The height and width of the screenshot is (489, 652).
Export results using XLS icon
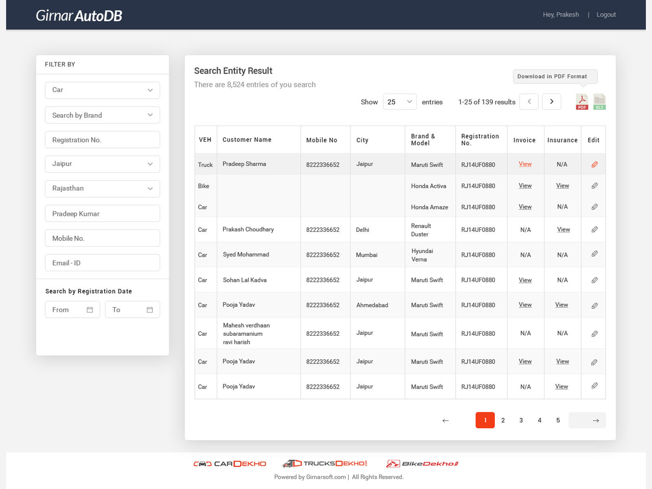click(599, 102)
